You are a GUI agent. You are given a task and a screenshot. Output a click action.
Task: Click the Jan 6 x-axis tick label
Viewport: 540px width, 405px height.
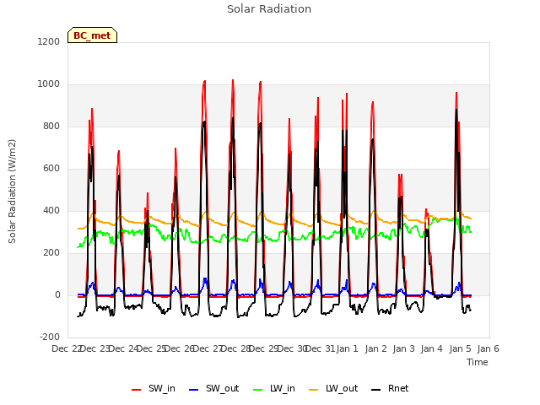tap(488, 348)
